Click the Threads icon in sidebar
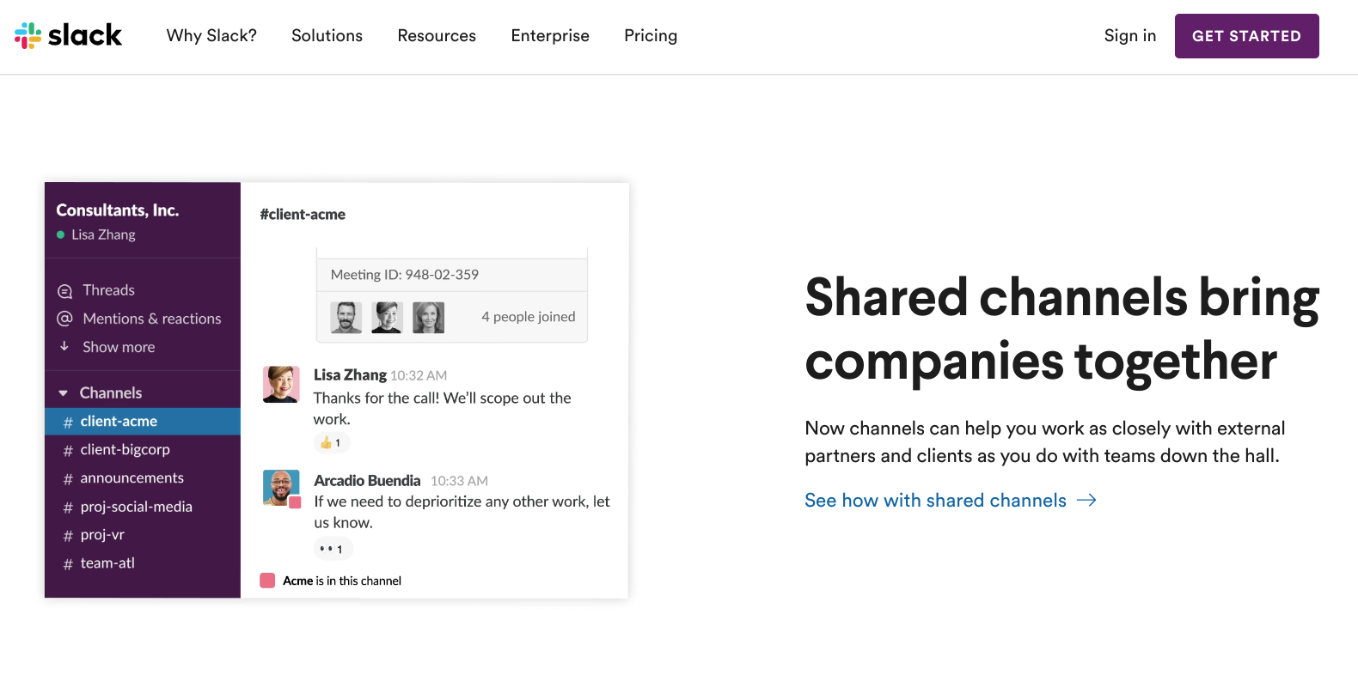This screenshot has height=681, width=1358. tap(64, 290)
